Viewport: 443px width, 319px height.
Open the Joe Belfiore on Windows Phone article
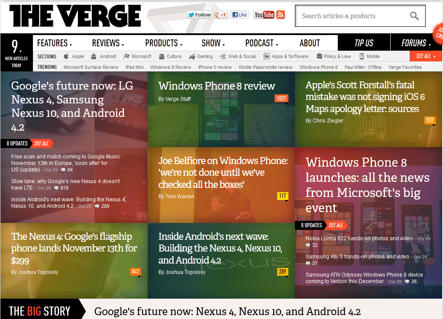[x=223, y=173]
